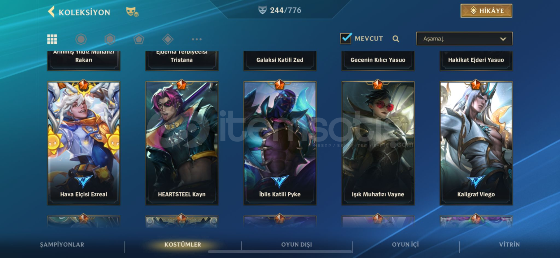560x258 pixels.
Task: Filter by the pentagon rarity icon
Action: pyautogui.click(x=139, y=39)
